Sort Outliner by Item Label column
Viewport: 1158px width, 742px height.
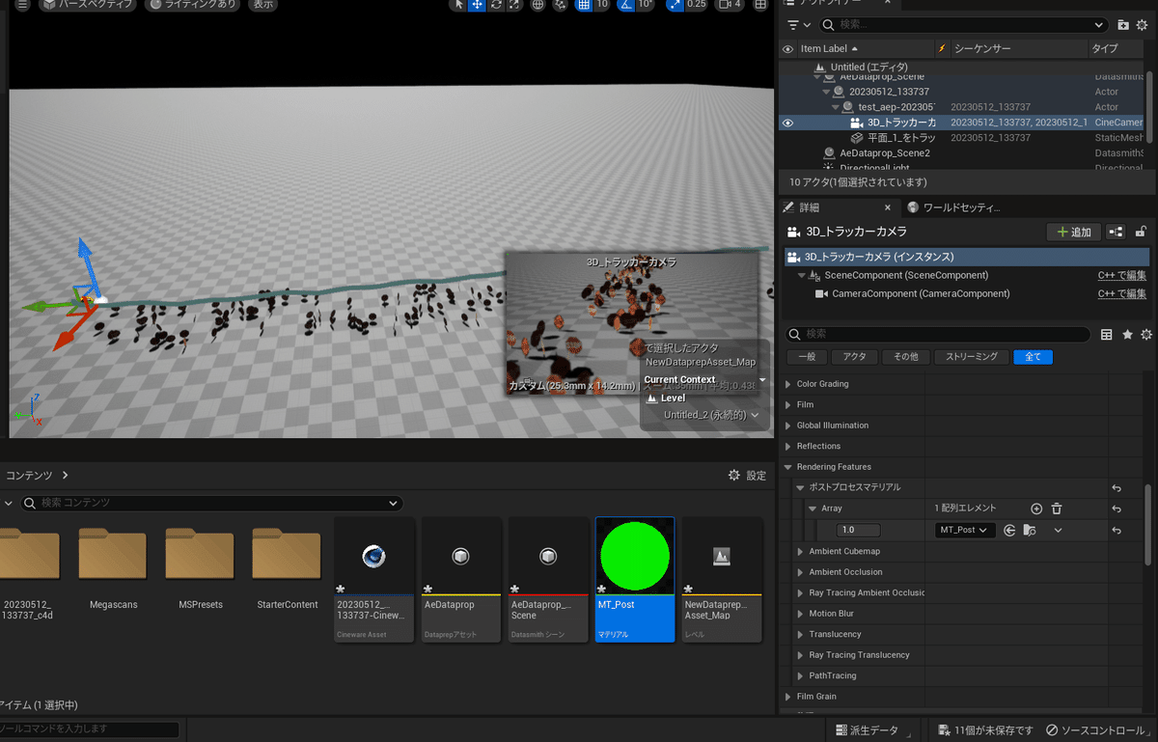(865, 48)
